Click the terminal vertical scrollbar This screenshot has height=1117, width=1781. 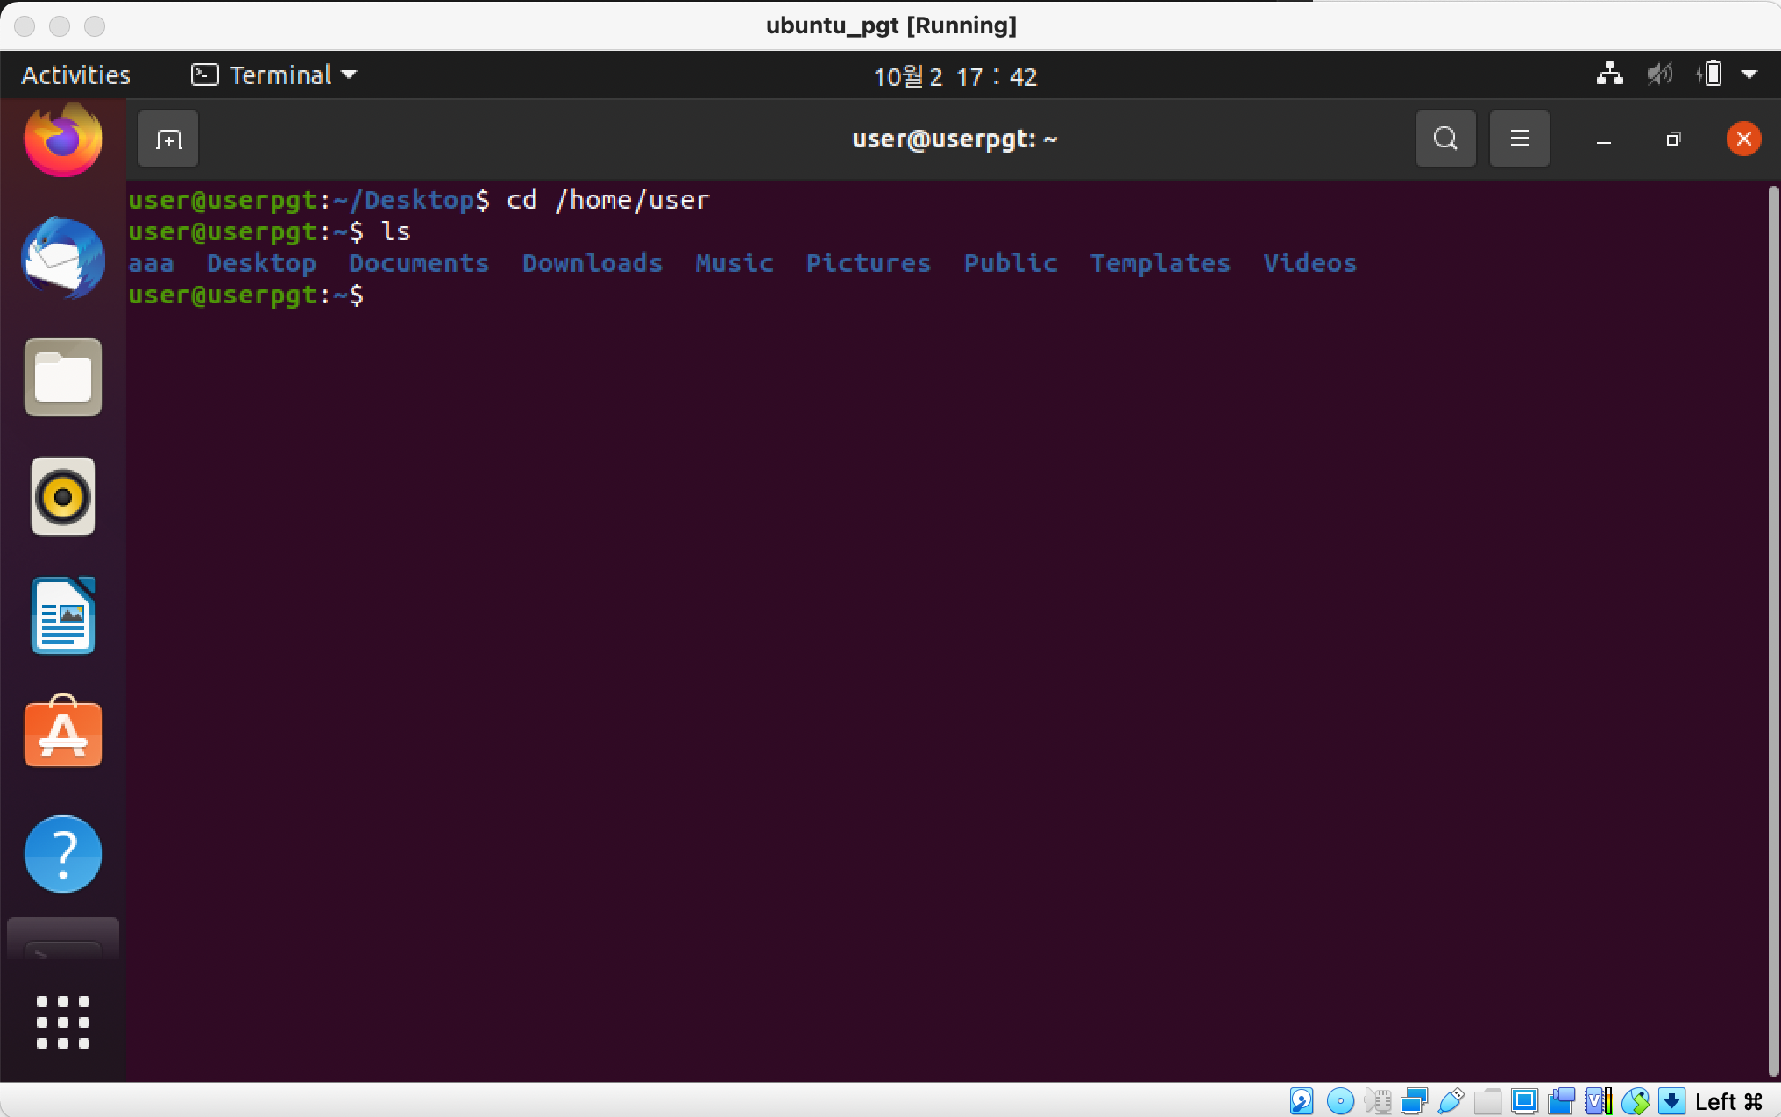pyautogui.click(x=1773, y=630)
